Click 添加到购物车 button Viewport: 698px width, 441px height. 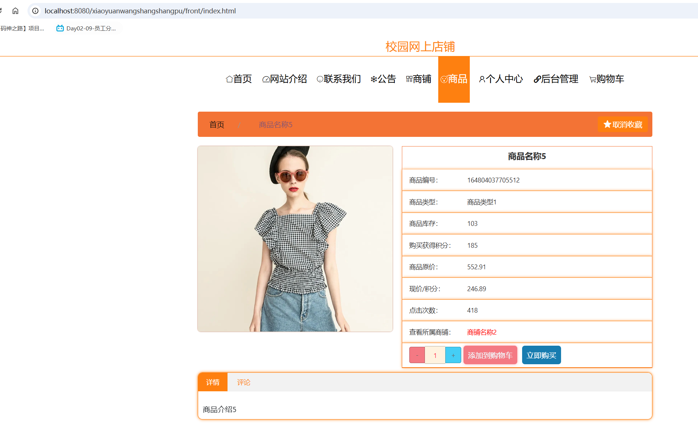click(490, 355)
